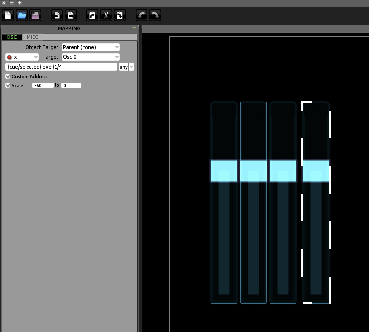Open the Object Target dropdown

click(x=117, y=47)
